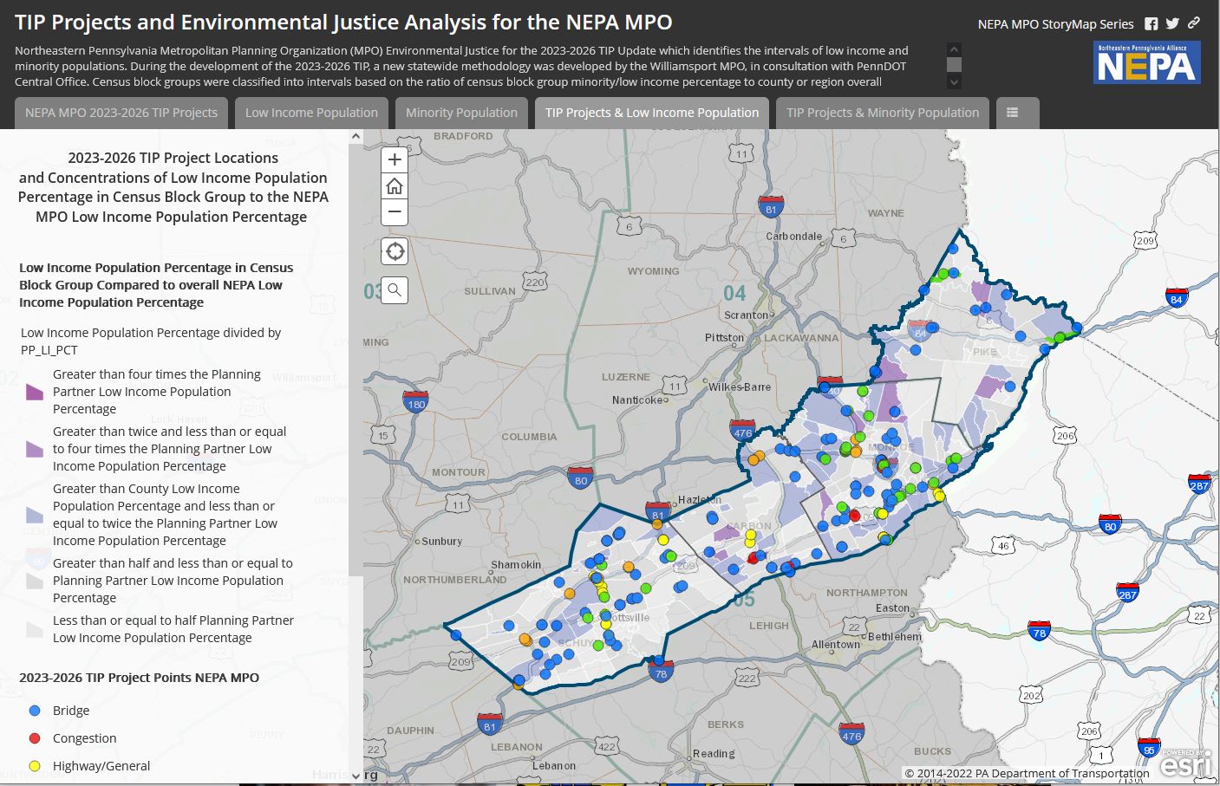Click the 'Bridge' legend label
The height and width of the screenshot is (786, 1220).
point(71,711)
